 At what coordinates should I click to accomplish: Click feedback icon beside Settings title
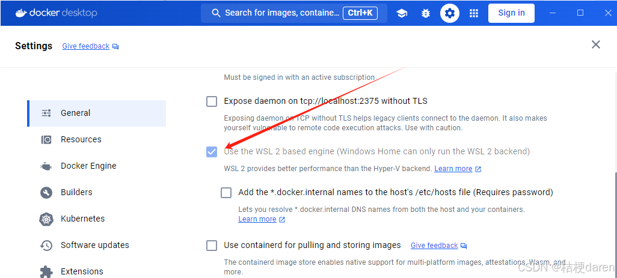coord(115,46)
